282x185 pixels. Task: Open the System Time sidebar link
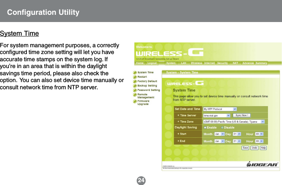point(146,72)
